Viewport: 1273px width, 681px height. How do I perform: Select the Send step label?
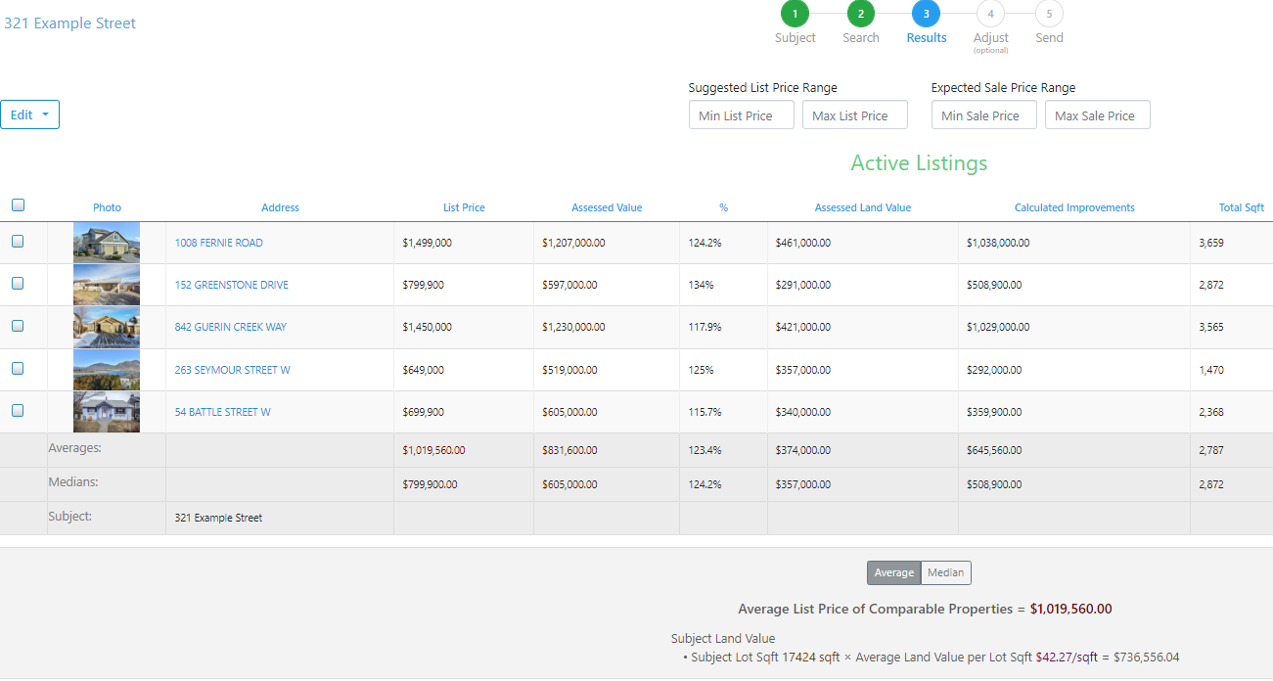tap(1049, 38)
